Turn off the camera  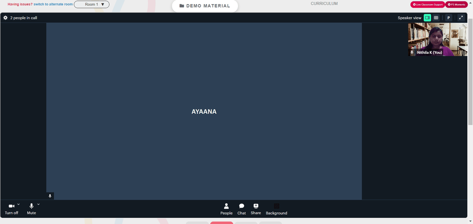pyautogui.click(x=11, y=209)
